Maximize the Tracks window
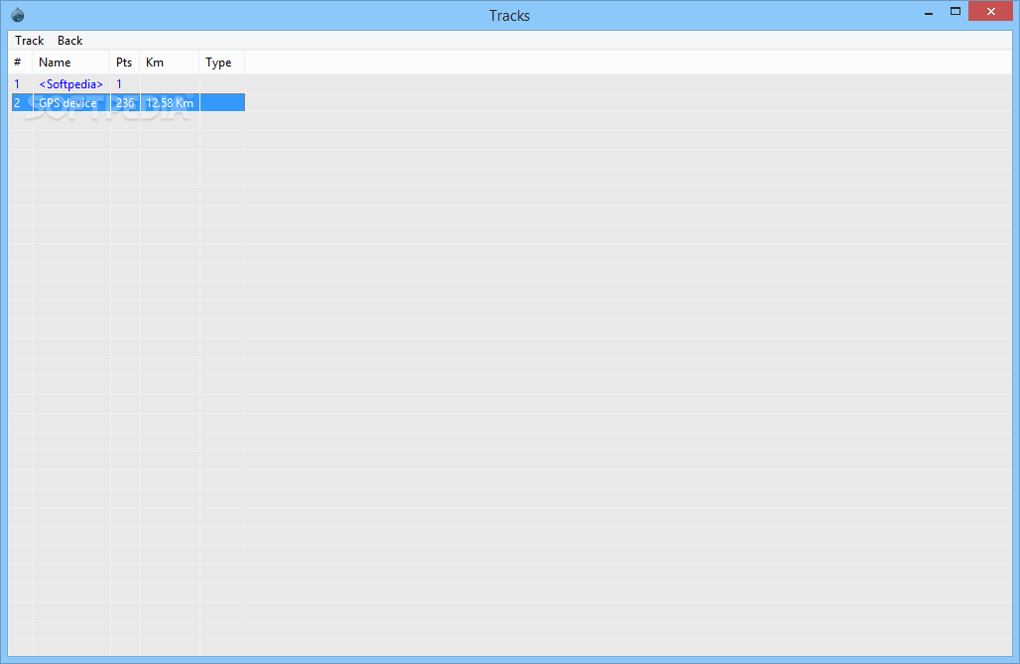The height and width of the screenshot is (664, 1020). coord(955,12)
